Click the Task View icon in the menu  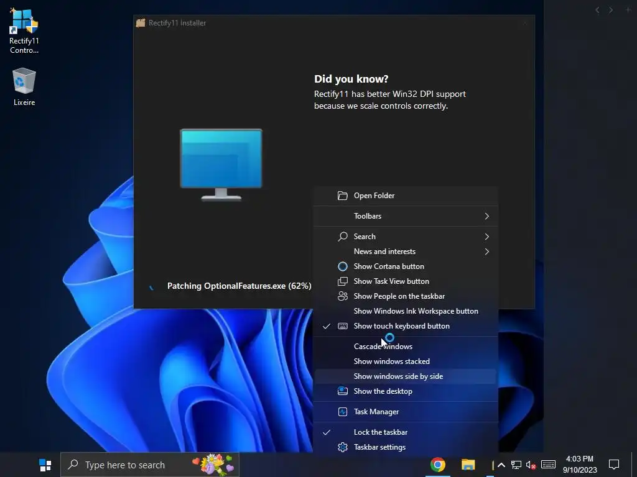343,281
